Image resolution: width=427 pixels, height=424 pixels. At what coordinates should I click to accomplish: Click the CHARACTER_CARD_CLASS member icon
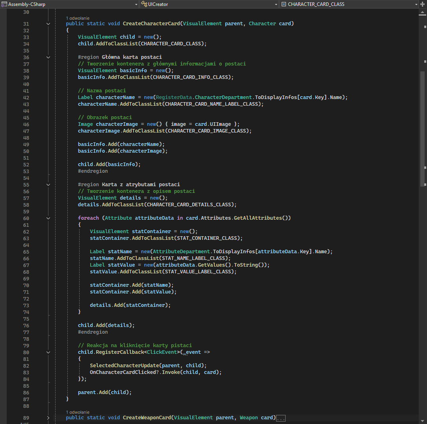[x=284, y=4]
